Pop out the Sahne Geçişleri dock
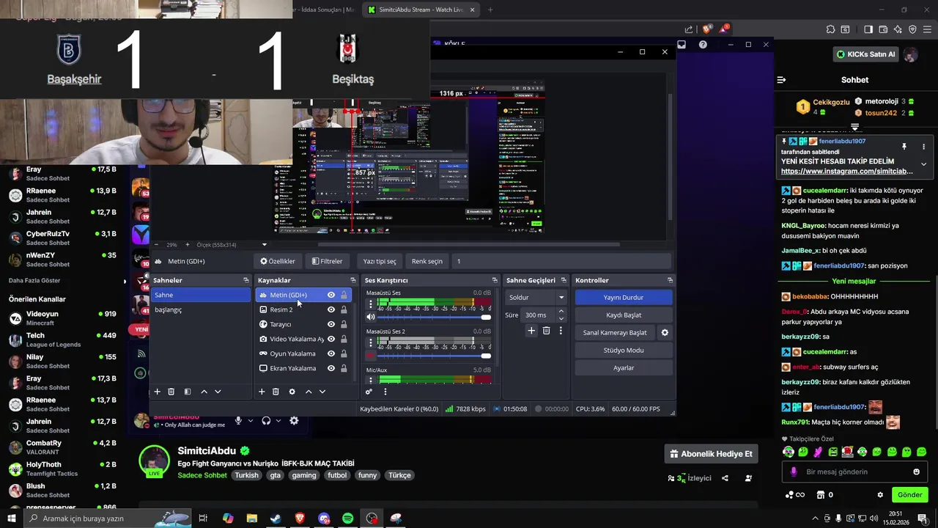 pyautogui.click(x=563, y=280)
